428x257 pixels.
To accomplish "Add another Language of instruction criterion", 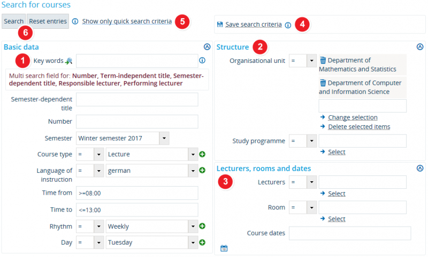I will pos(202,170).
